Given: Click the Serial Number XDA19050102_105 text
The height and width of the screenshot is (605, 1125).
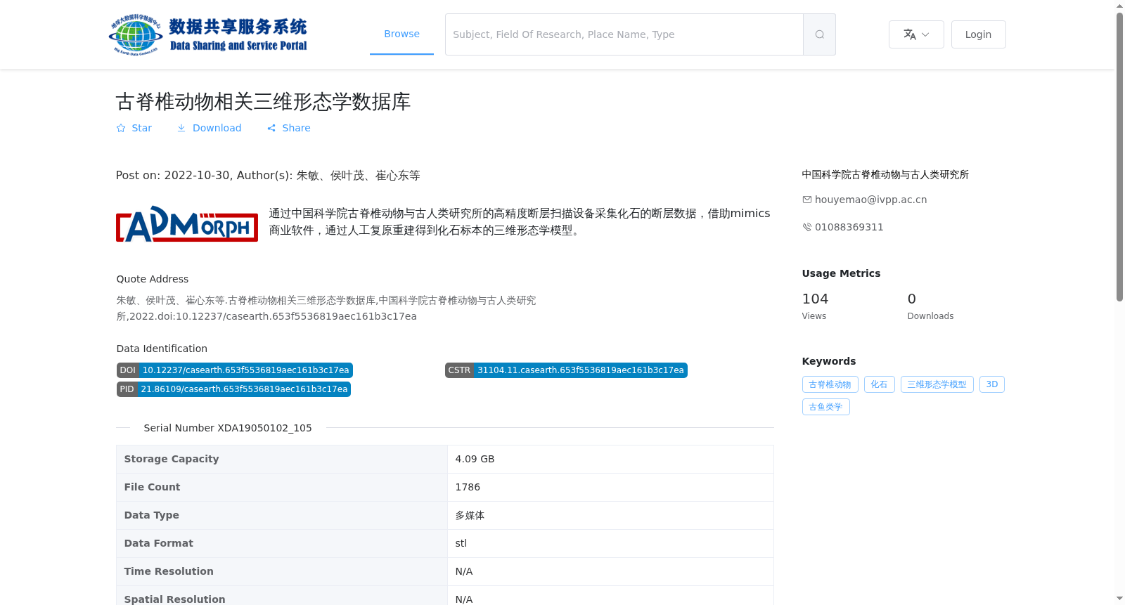Looking at the screenshot, I should (x=228, y=428).
